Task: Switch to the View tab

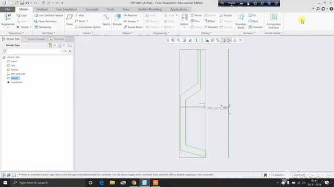Action: coord(126,9)
